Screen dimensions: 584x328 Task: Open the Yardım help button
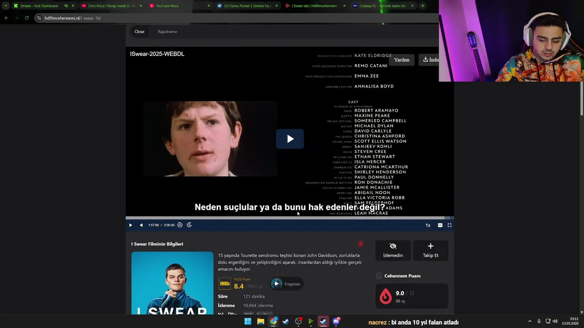(401, 60)
